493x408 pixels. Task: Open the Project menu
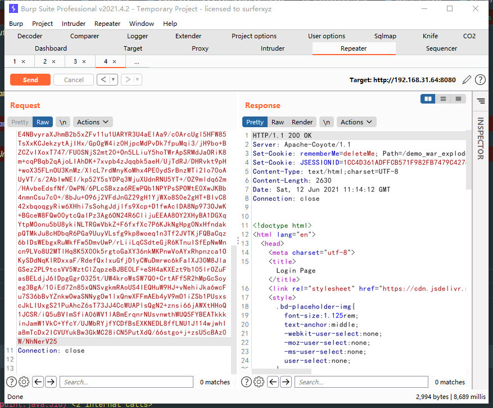pyautogui.click(x=43, y=24)
